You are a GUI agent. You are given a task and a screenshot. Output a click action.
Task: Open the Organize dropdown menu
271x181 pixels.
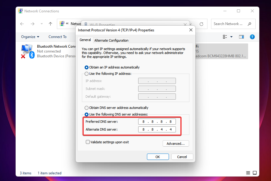[x=30, y=37]
